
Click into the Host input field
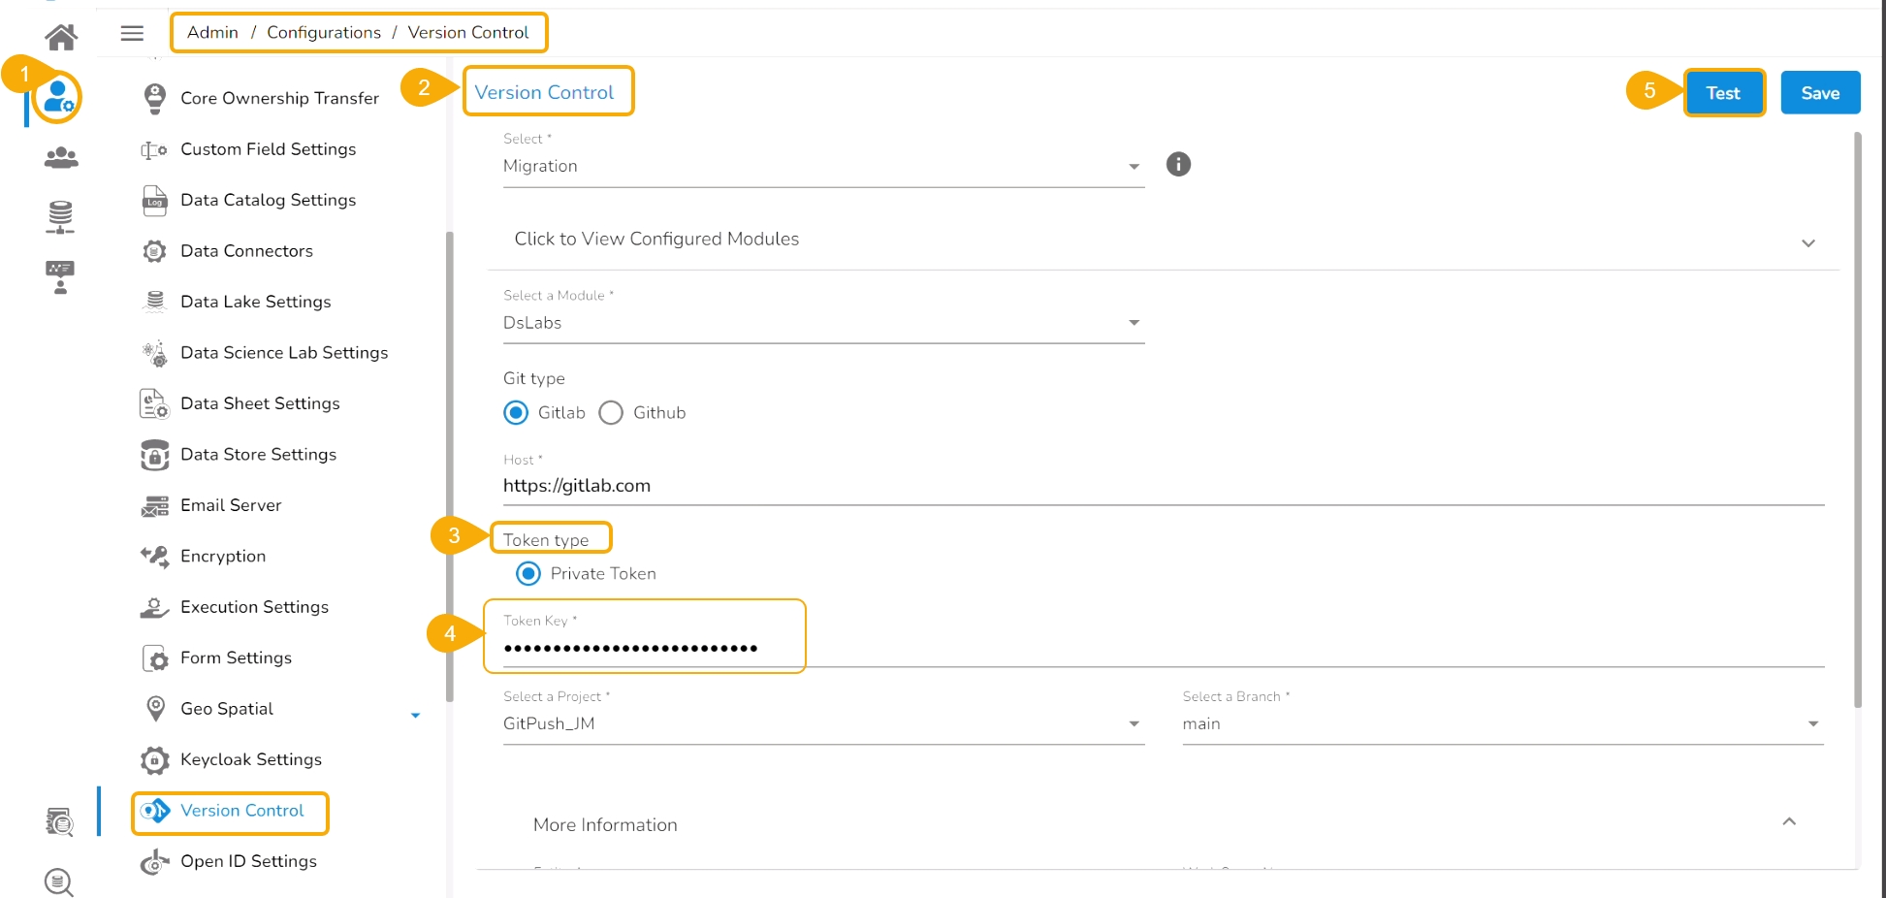1162,486
